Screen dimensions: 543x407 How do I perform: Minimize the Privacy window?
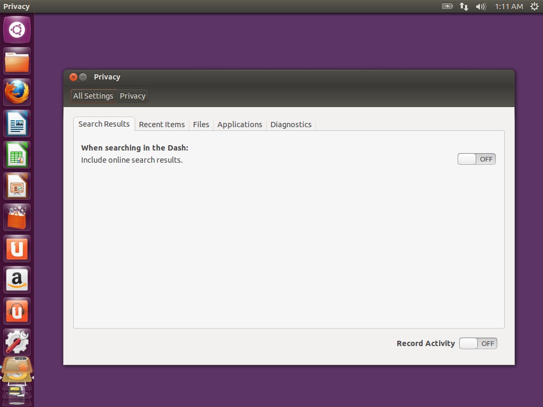(83, 77)
